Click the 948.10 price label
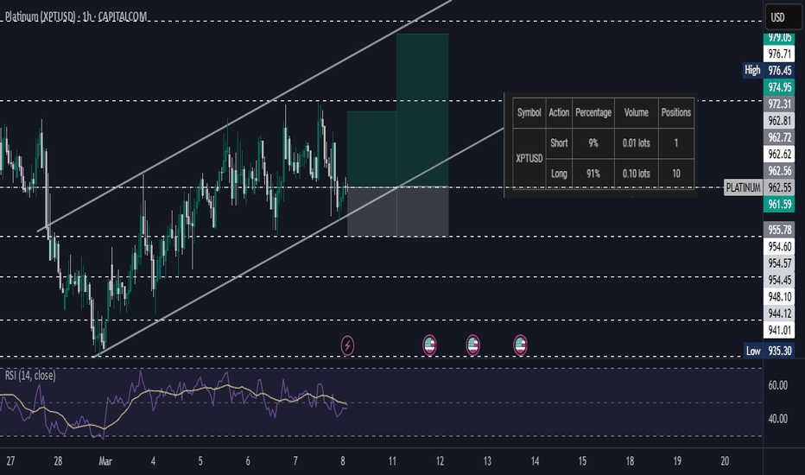This screenshot has width=805, height=475. point(779,297)
